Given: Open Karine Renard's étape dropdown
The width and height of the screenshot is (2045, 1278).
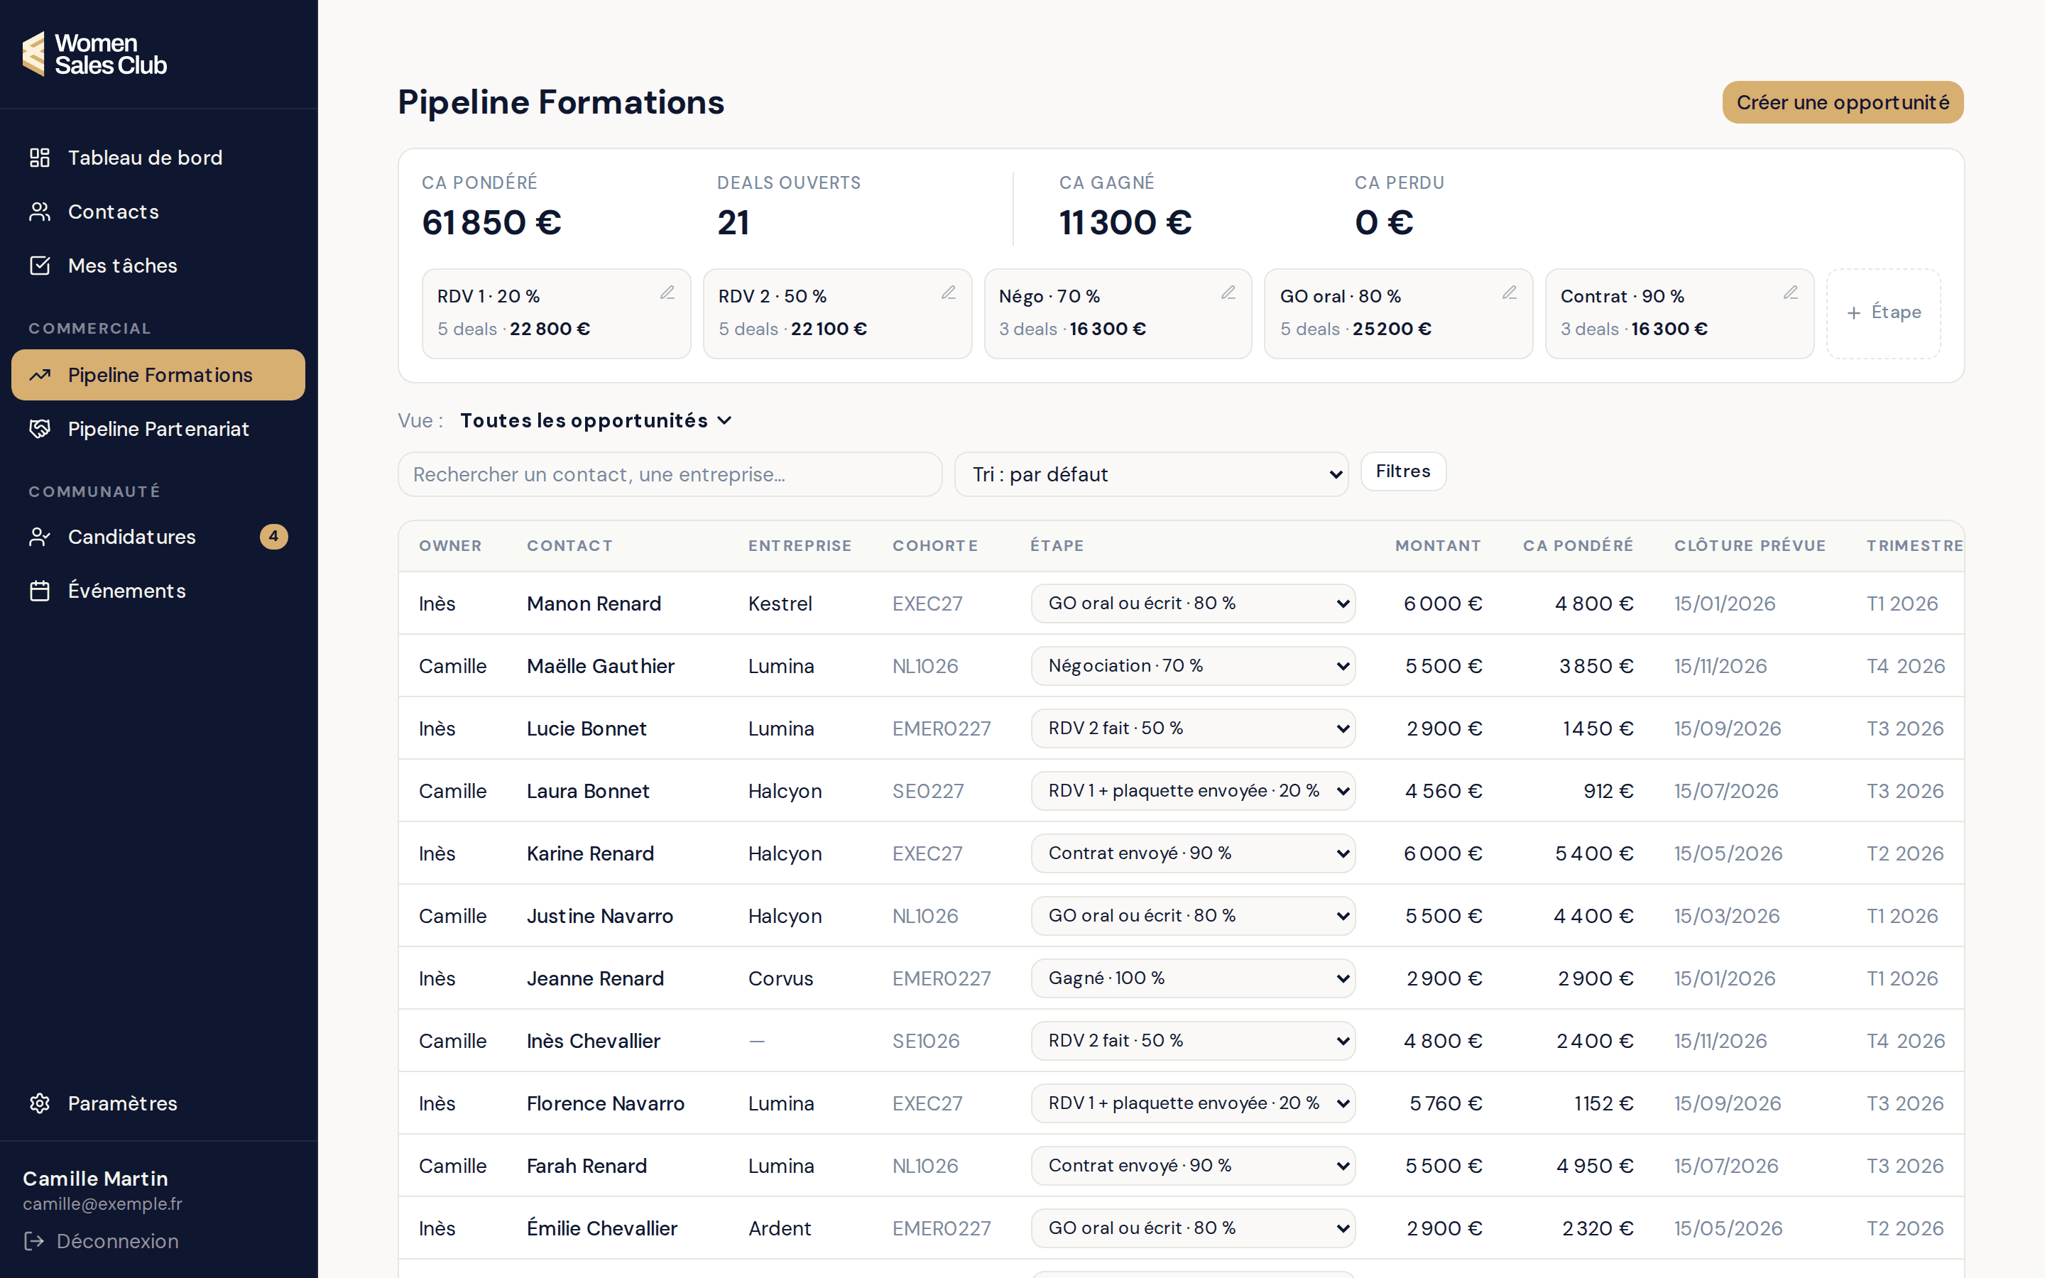Looking at the screenshot, I should coord(1193,853).
